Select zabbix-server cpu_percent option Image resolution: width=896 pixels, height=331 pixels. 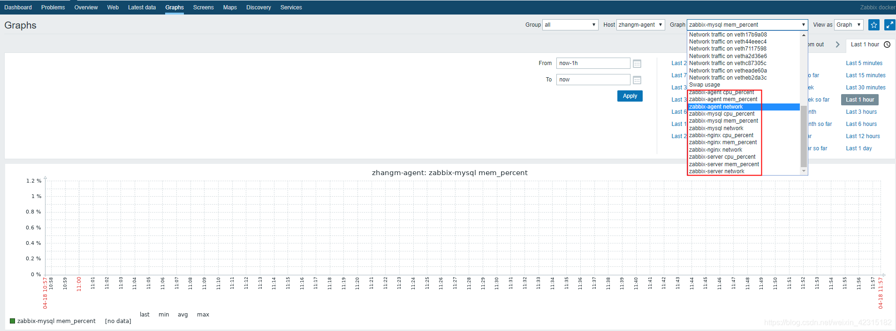click(744, 157)
